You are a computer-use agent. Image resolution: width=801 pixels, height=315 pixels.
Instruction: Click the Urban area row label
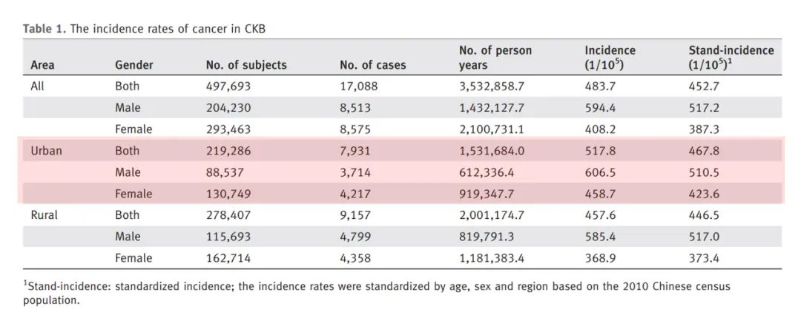click(46, 151)
